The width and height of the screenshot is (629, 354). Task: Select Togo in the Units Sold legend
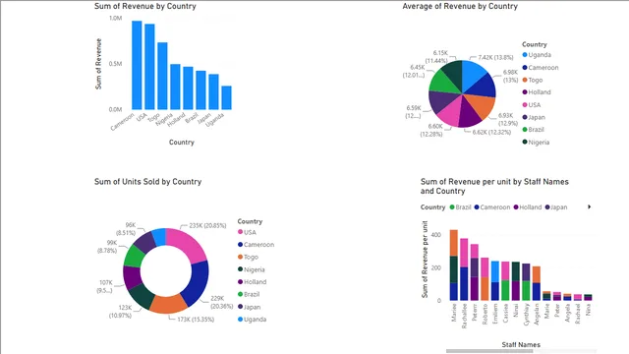248,257
